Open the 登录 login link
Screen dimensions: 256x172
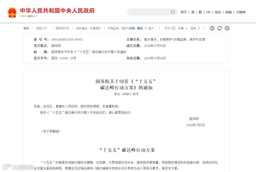218,12
